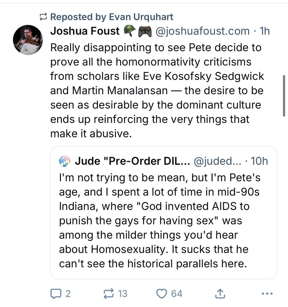Image resolution: width=288 pixels, height=307 pixels.
Task: Click the reply speech bubble icon
Action: pos(55,293)
